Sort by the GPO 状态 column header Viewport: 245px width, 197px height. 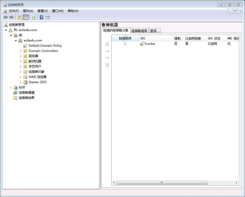216,38
